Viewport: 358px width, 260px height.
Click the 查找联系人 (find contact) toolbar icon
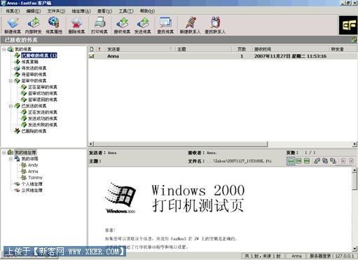(x=215, y=25)
